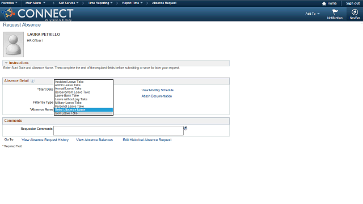Choose Bereavement Leave Take option
Image resolution: width=363 pixels, height=204 pixels.
point(83,92)
